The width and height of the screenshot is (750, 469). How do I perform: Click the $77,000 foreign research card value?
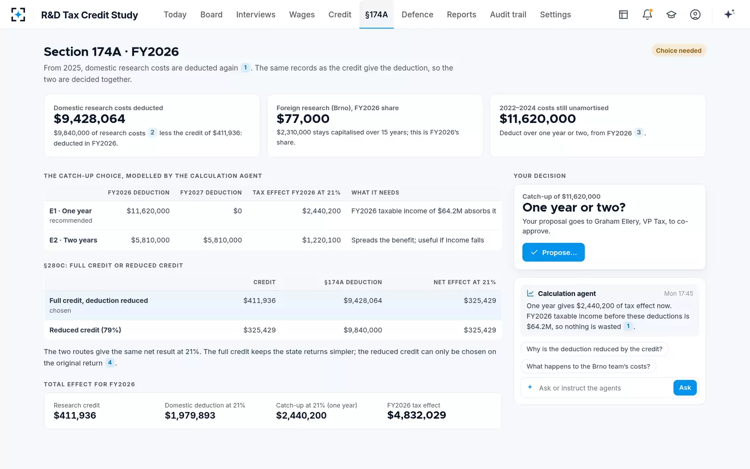pyautogui.click(x=303, y=119)
